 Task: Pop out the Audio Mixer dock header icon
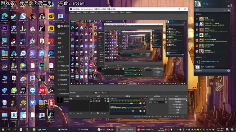click(x=146, y=96)
